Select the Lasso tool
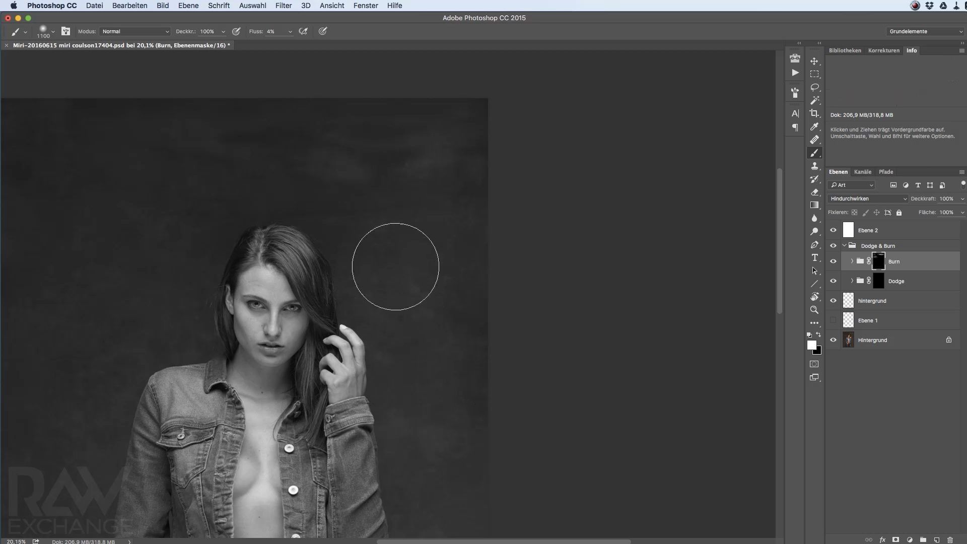This screenshot has height=544, width=967. [x=814, y=87]
